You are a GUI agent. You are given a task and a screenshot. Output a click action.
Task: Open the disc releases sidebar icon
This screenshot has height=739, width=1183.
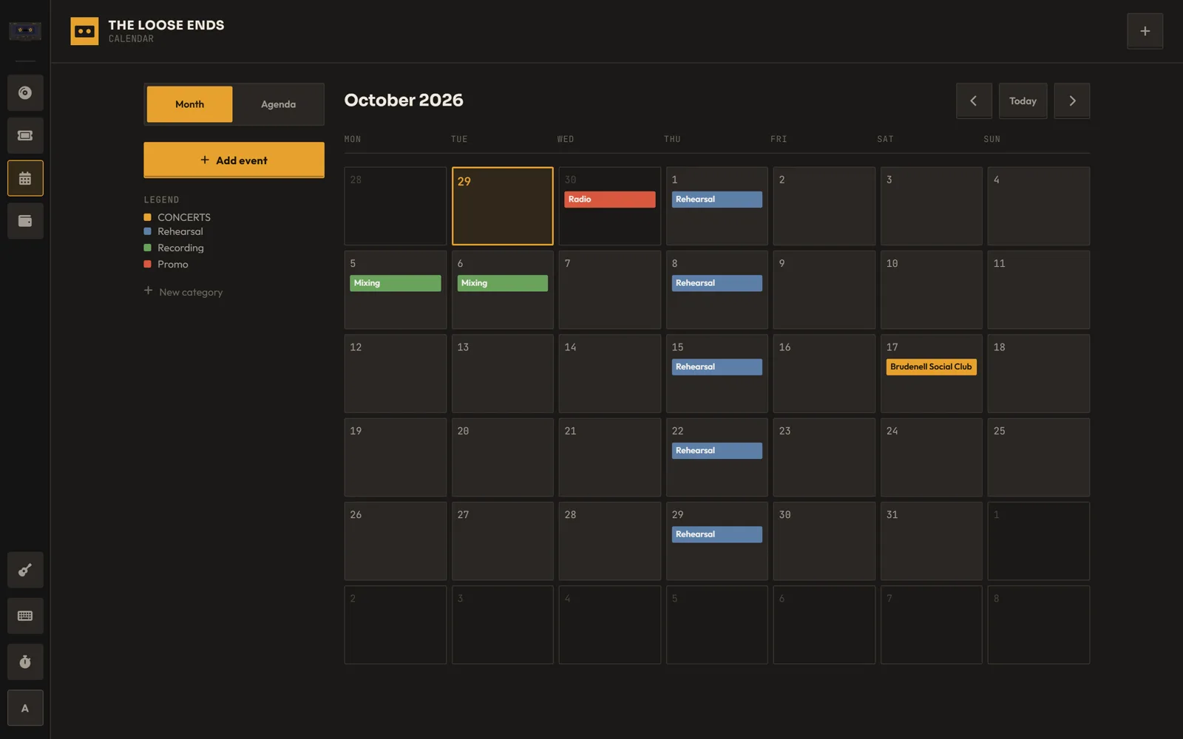[x=25, y=93]
